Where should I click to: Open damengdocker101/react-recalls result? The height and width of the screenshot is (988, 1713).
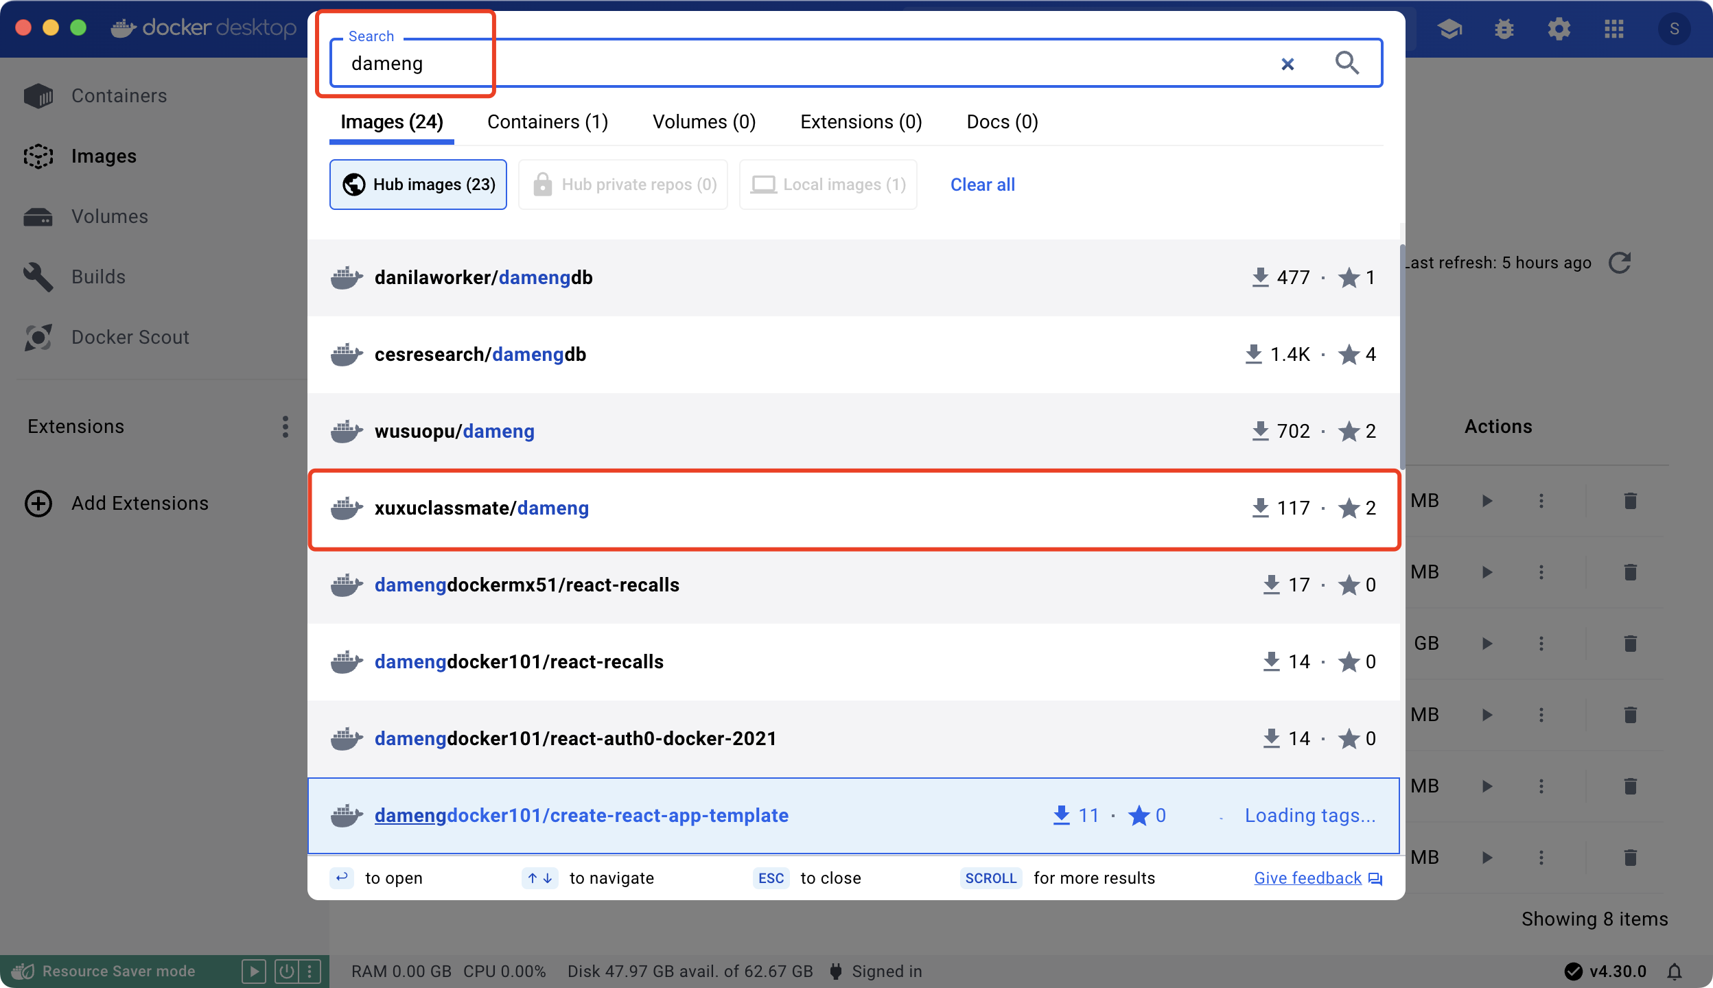point(854,662)
